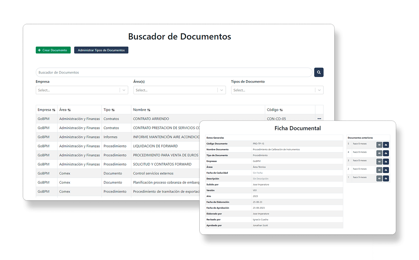Expand the Tipos de Documento dropdown
The image size is (419, 260).
(320, 90)
